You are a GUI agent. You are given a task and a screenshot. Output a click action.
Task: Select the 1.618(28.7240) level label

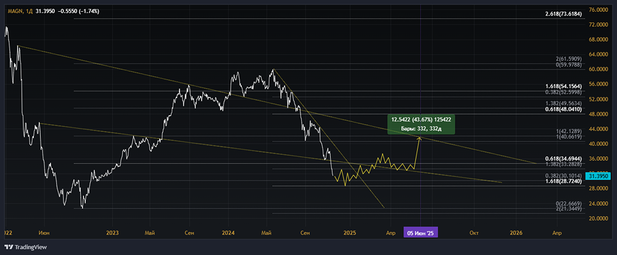(x=565, y=181)
